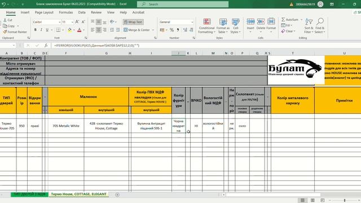Switch to the View tab
The width and height of the screenshot is (361, 203).
click(111, 12)
